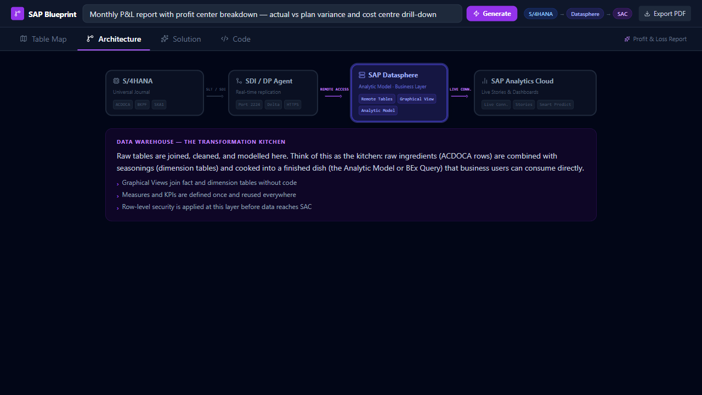Select the chart icon on SAP Analytics Cloud card
702x395 pixels.
[485, 81]
